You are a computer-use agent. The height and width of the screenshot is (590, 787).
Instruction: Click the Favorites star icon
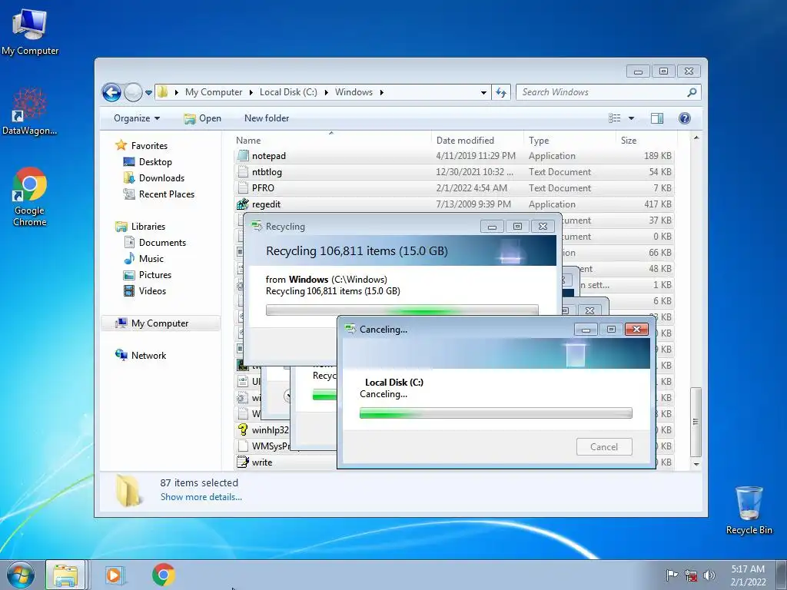(121, 145)
